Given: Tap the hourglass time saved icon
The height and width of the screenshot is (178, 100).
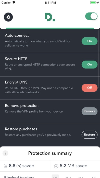Looking at the screenshot, I should click(6, 166).
